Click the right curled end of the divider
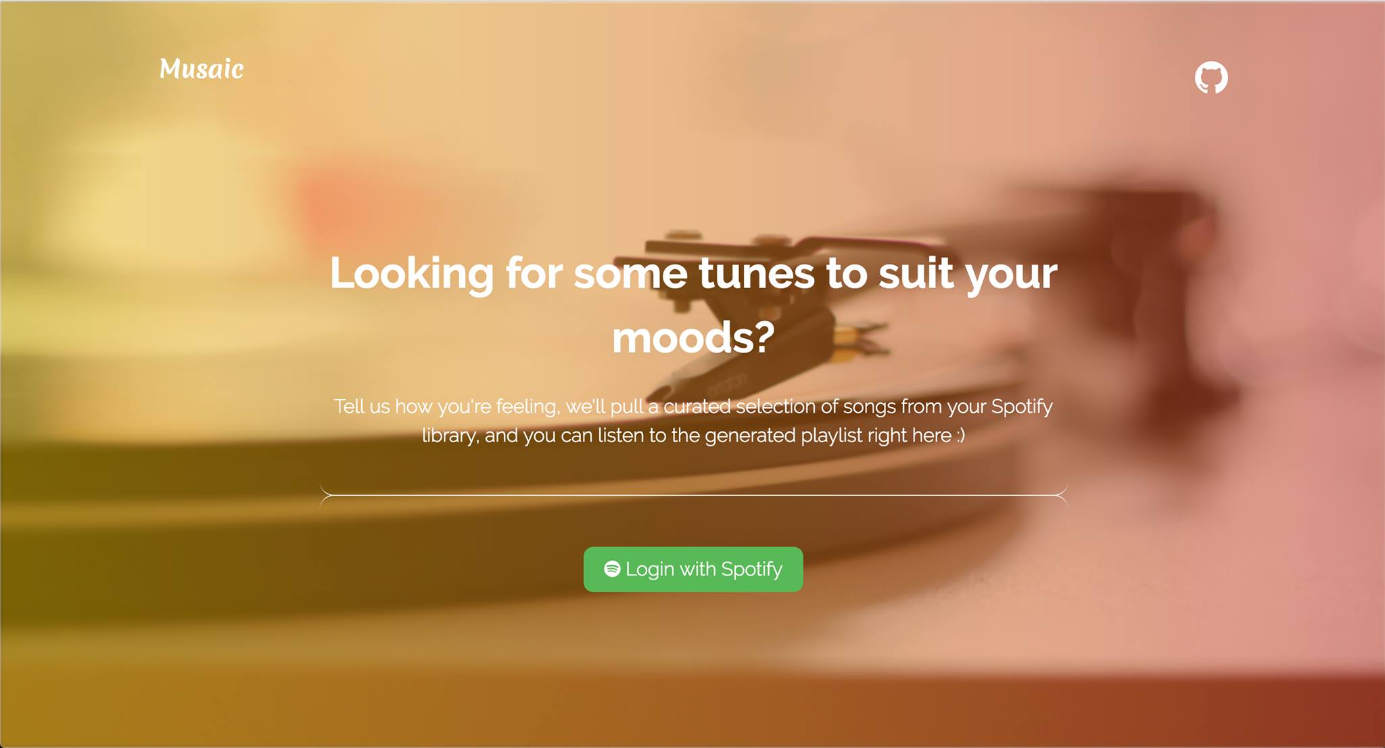 pyautogui.click(x=1060, y=495)
